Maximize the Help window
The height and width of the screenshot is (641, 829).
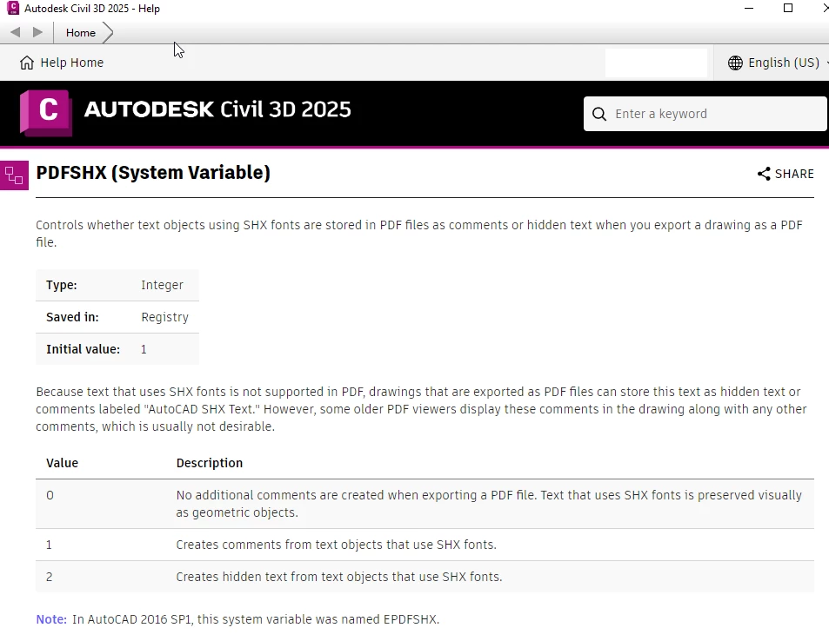pos(788,8)
